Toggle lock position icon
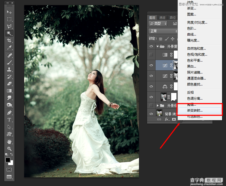226x186 pixels. click(172, 39)
